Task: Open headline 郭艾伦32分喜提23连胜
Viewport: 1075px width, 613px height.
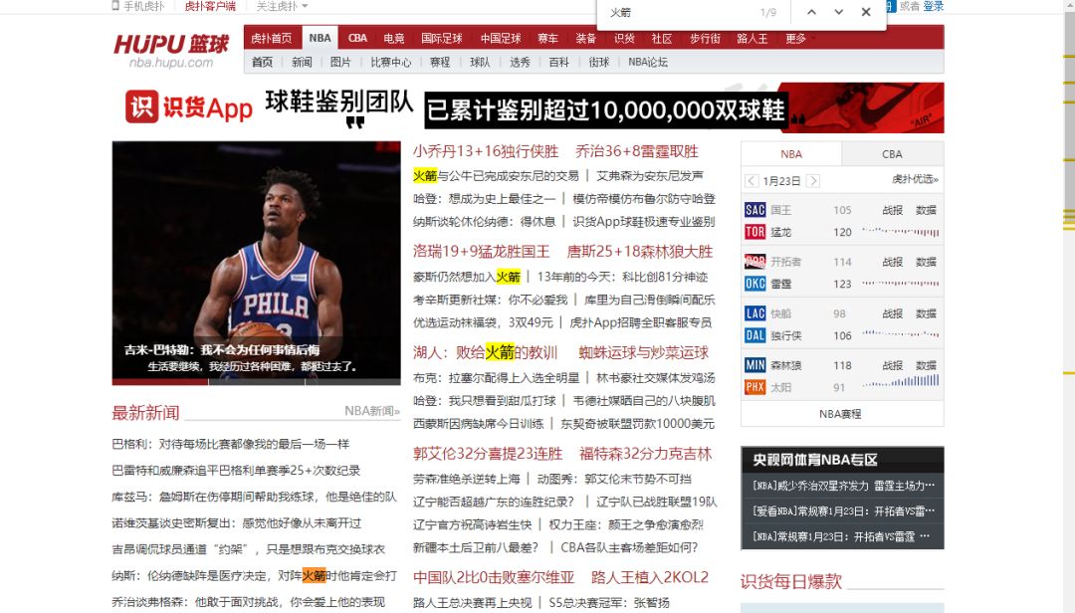Action: tap(488, 453)
